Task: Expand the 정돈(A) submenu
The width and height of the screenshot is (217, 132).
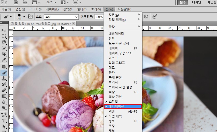Action: pos(123,15)
